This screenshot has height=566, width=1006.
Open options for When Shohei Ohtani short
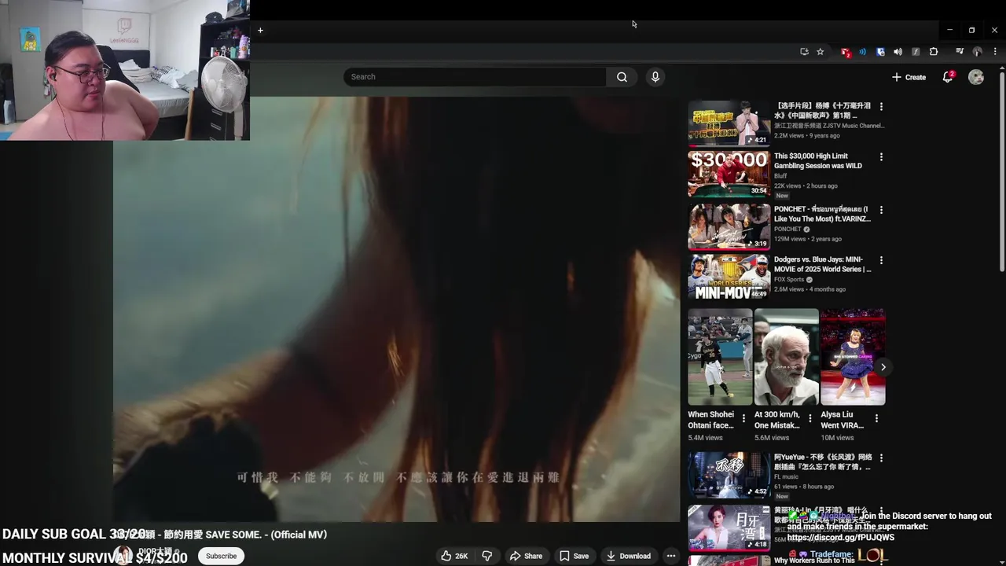(x=743, y=418)
